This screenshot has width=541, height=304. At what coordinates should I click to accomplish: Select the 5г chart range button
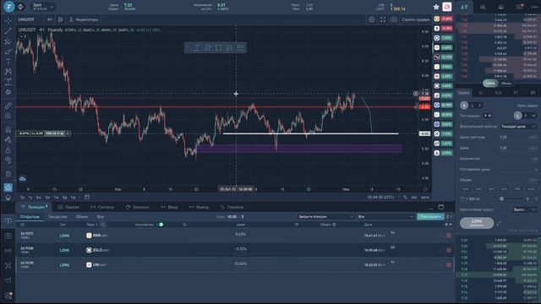pyautogui.click(x=22, y=197)
